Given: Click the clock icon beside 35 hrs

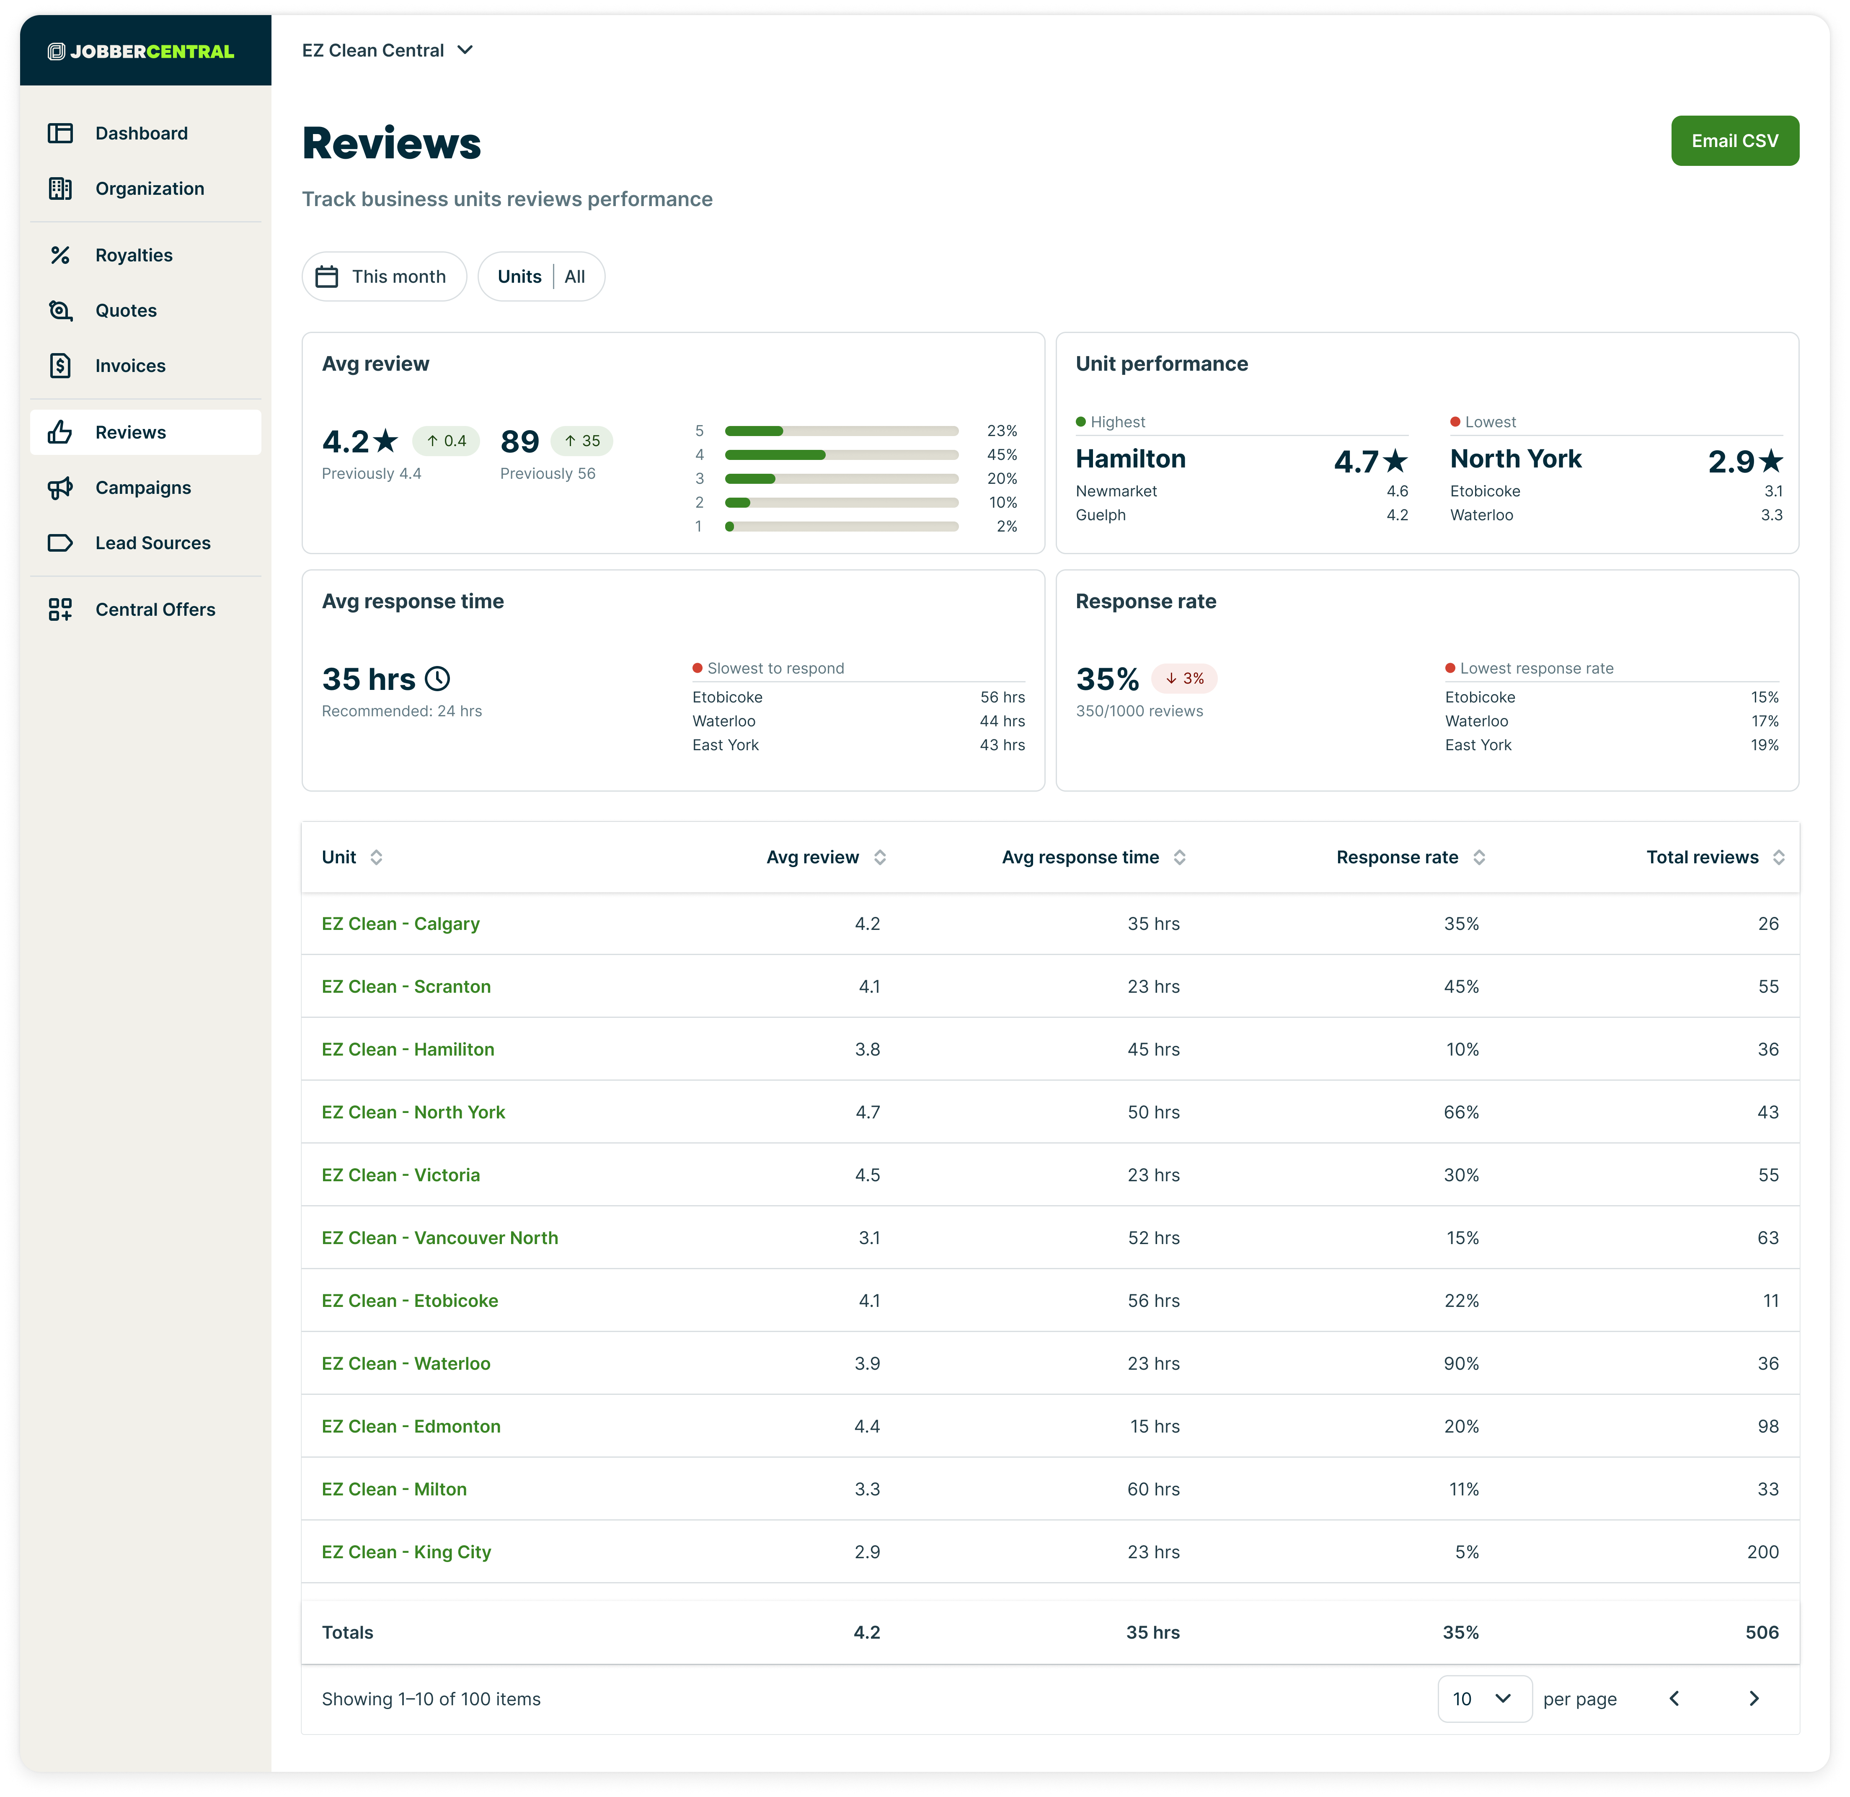Looking at the screenshot, I should 437,679.
